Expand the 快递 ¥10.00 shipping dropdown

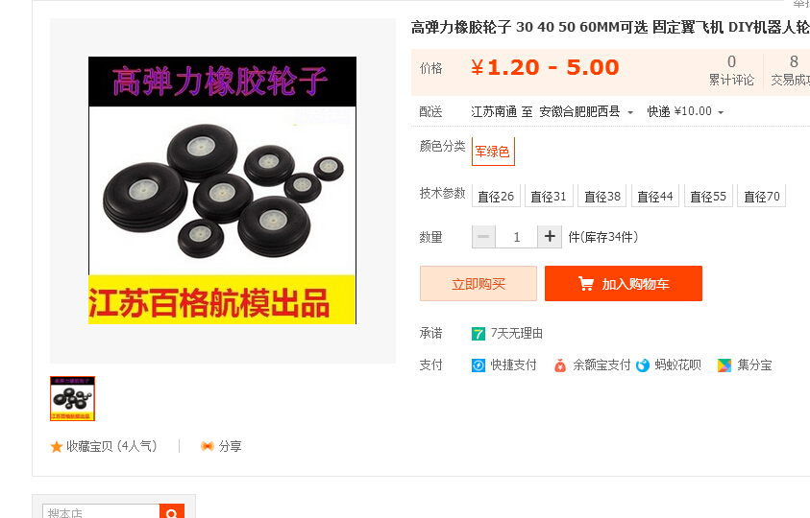point(685,111)
